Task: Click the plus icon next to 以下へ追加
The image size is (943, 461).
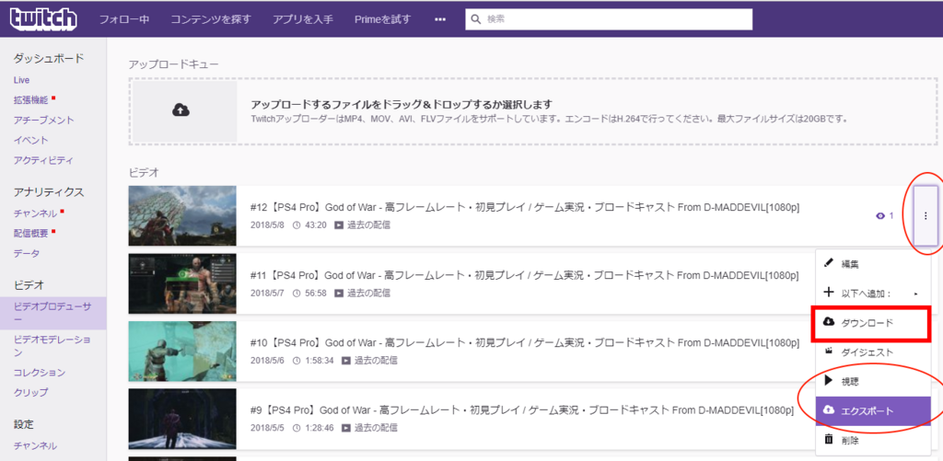Action: tap(829, 293)
